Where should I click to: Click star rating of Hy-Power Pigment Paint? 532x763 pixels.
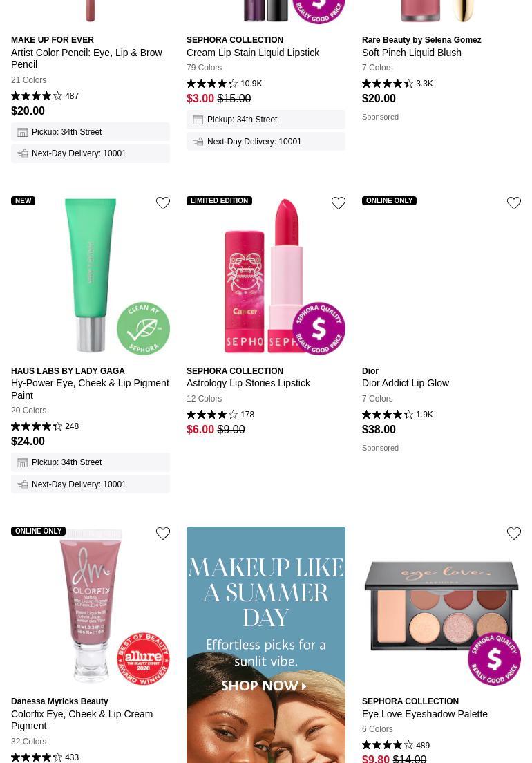[x=37, y=426]
